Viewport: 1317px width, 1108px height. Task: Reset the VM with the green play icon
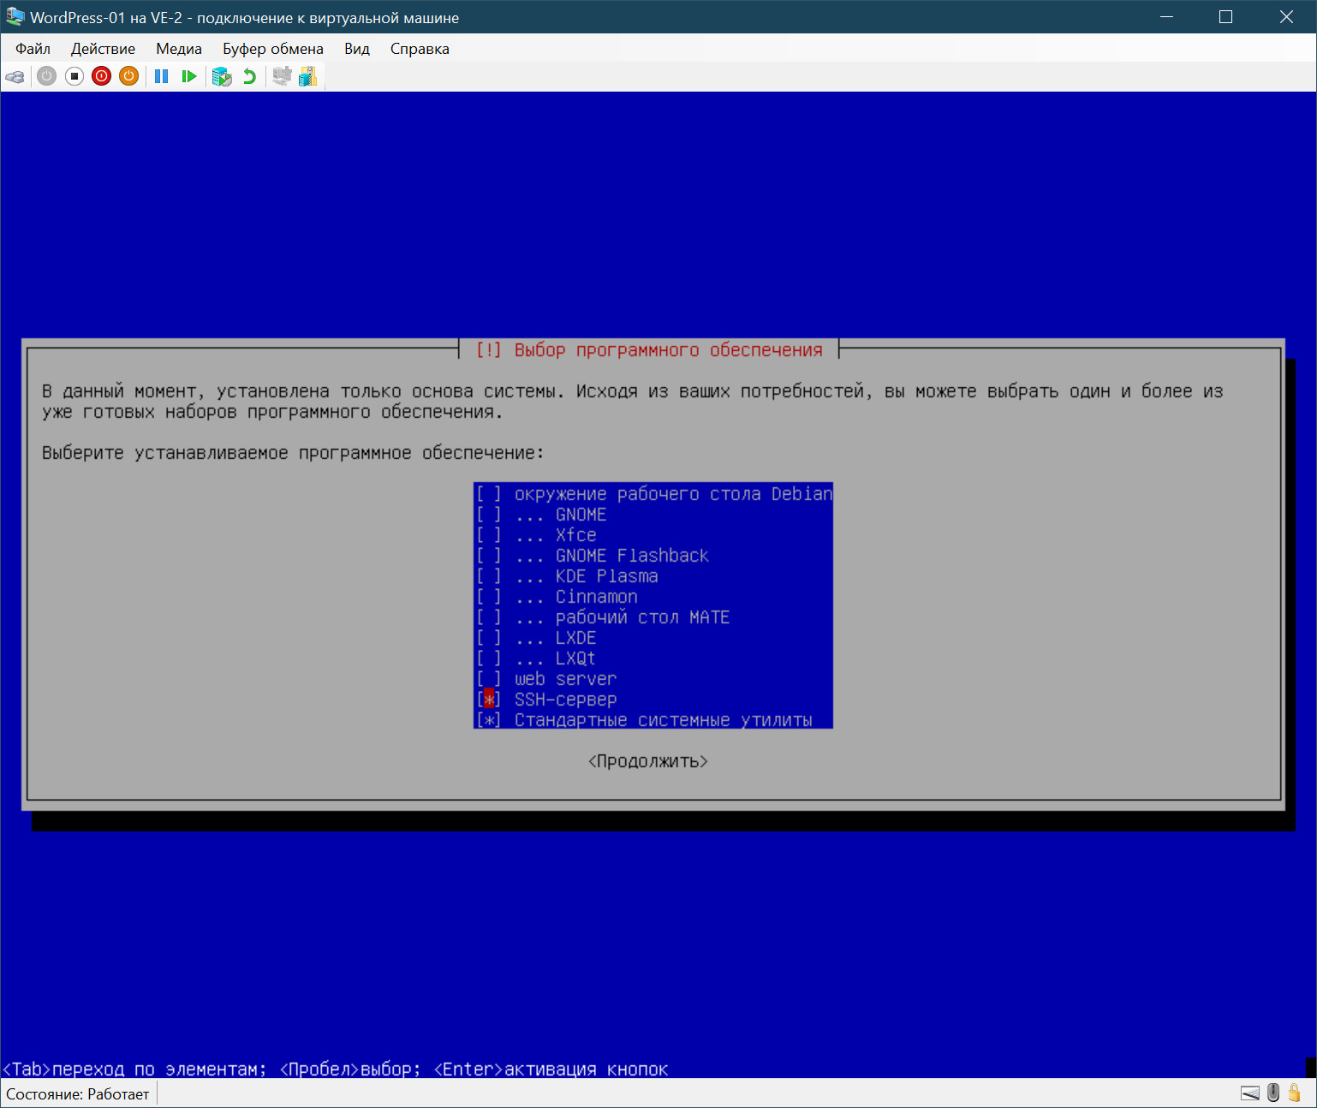[x=189, y=76]
